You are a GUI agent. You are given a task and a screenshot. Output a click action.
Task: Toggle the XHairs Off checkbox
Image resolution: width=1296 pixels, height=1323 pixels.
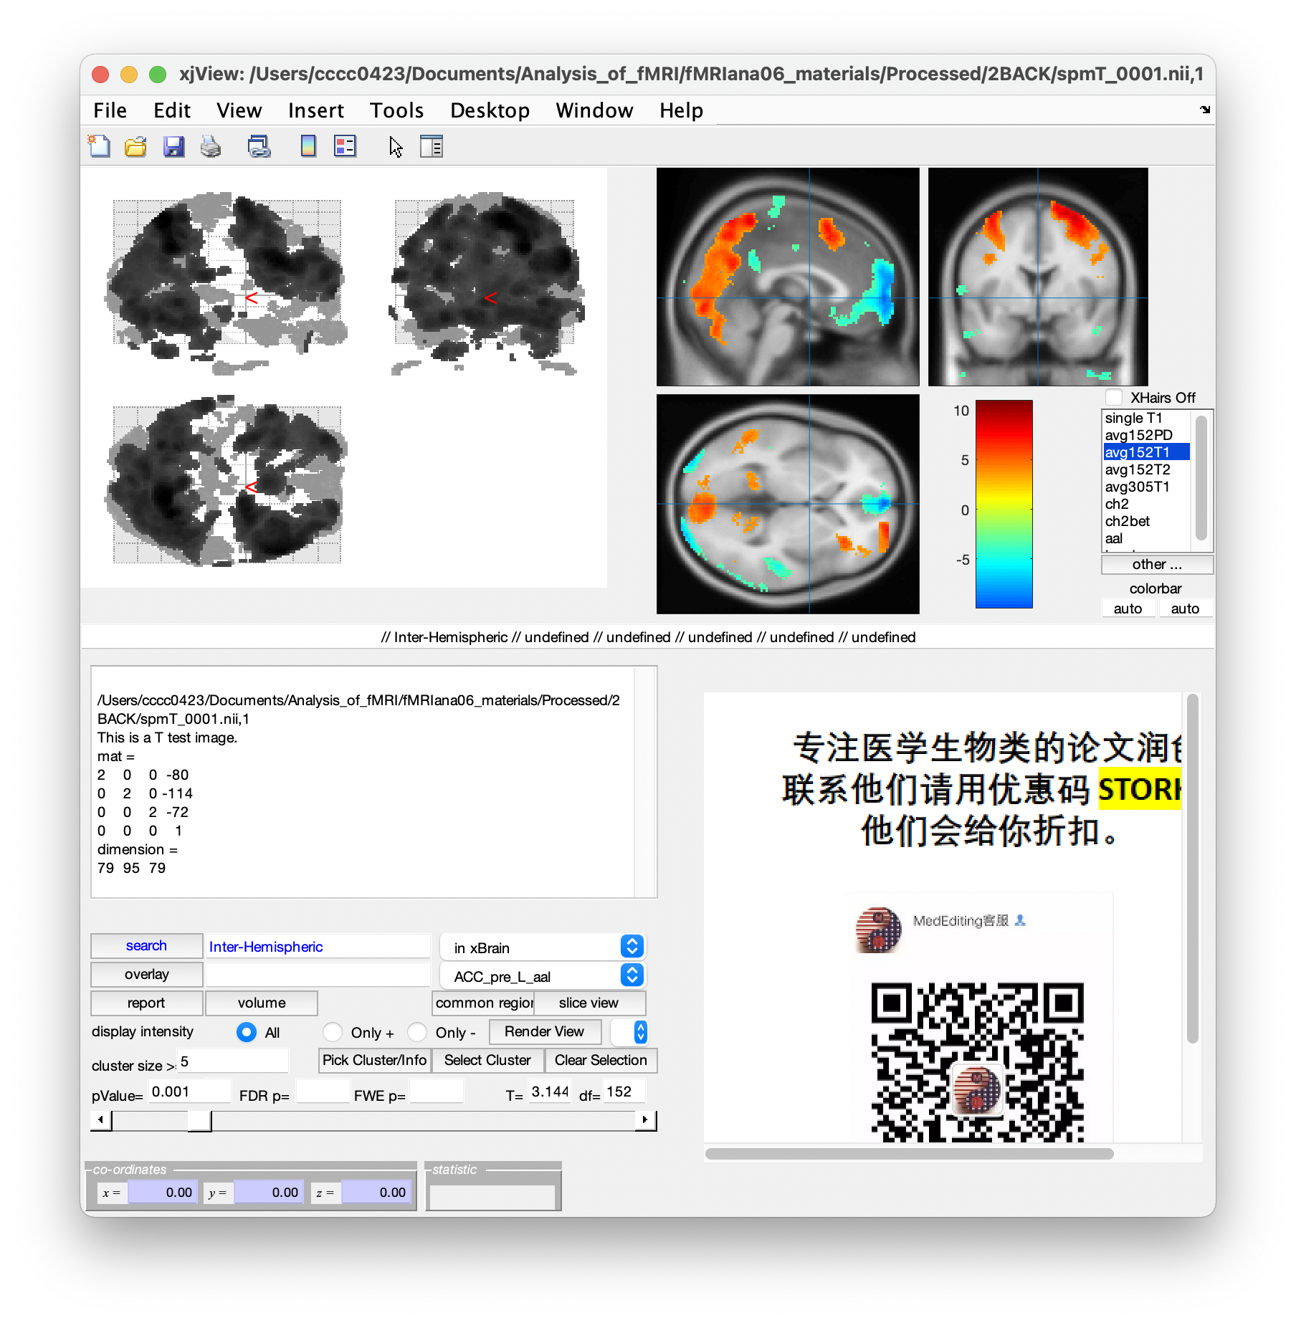coord(1114,398)
